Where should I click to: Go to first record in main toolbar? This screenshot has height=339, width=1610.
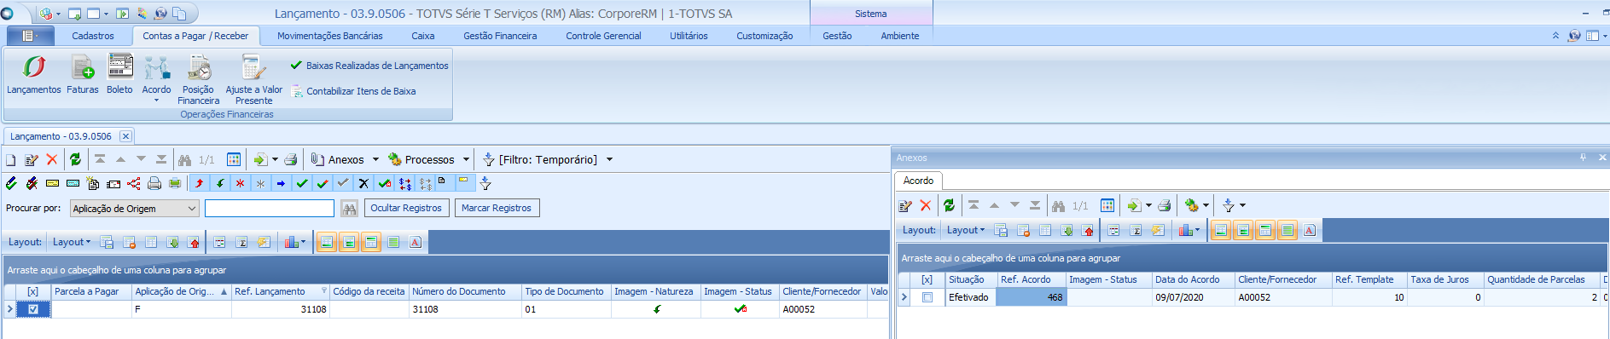click(x=100, y=159)
